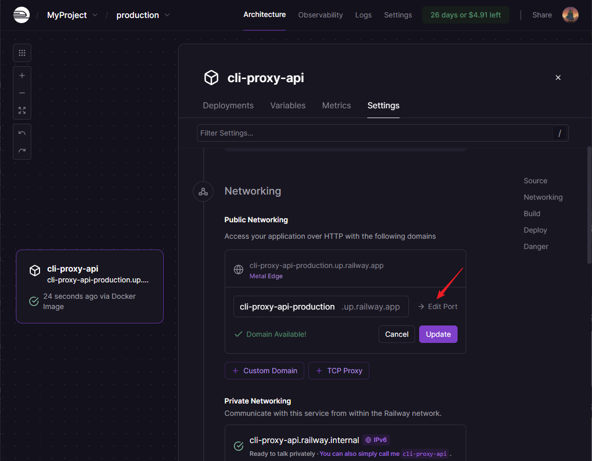The height and width of the screenshot is (461, 592).
Task: Open user avatar account menu
Action: tap(570, 15)
